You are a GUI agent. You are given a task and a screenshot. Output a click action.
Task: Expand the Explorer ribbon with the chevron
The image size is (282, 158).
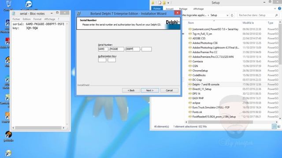click(275, 9)
